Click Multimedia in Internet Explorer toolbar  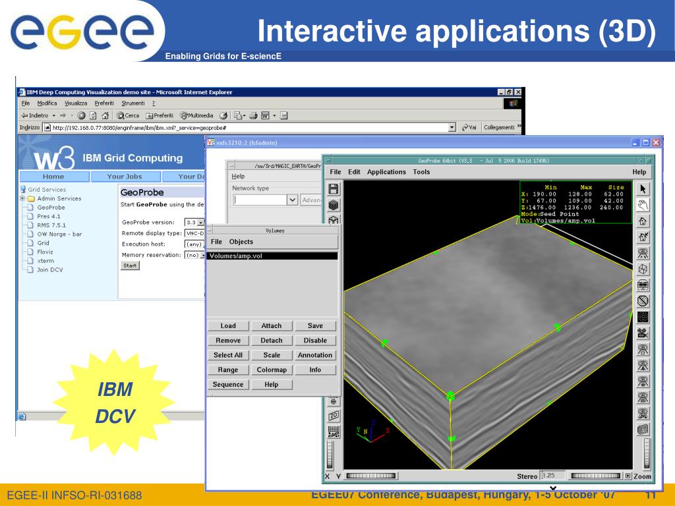tap(196, 115)
